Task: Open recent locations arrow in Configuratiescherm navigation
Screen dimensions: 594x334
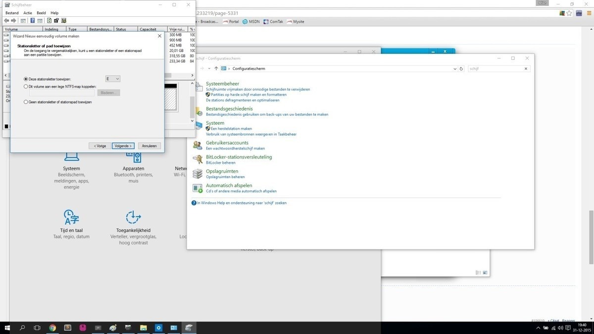Action: coord(209,69)
